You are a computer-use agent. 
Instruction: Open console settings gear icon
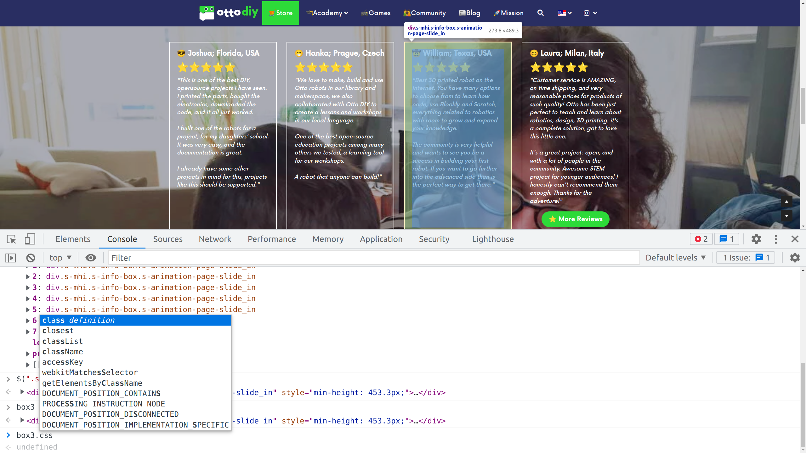pos(795,258)
